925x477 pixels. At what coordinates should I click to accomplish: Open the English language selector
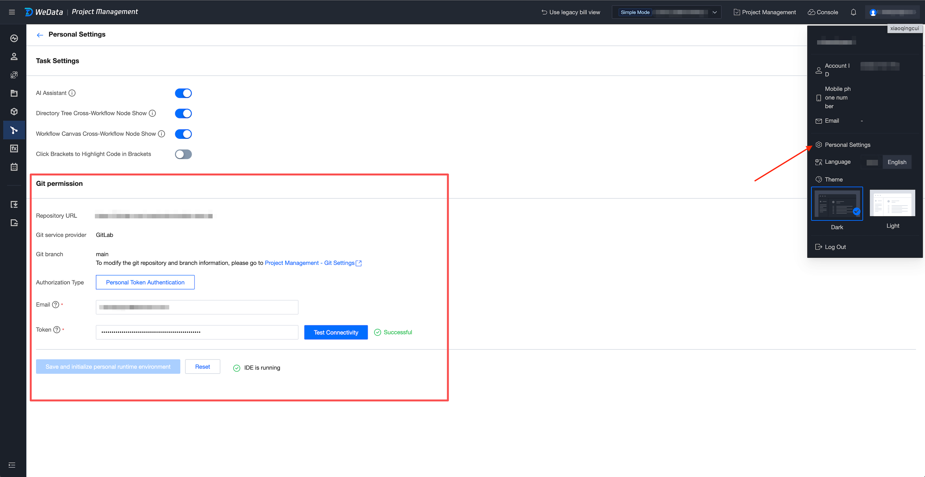point(897,162)
